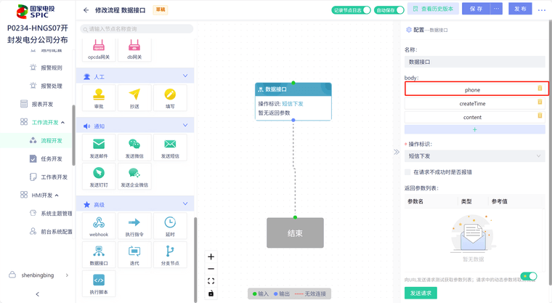This screenshot has width=552, height=303.
Task: Fit the canvas to screen
Action: (x=211, y=281)
